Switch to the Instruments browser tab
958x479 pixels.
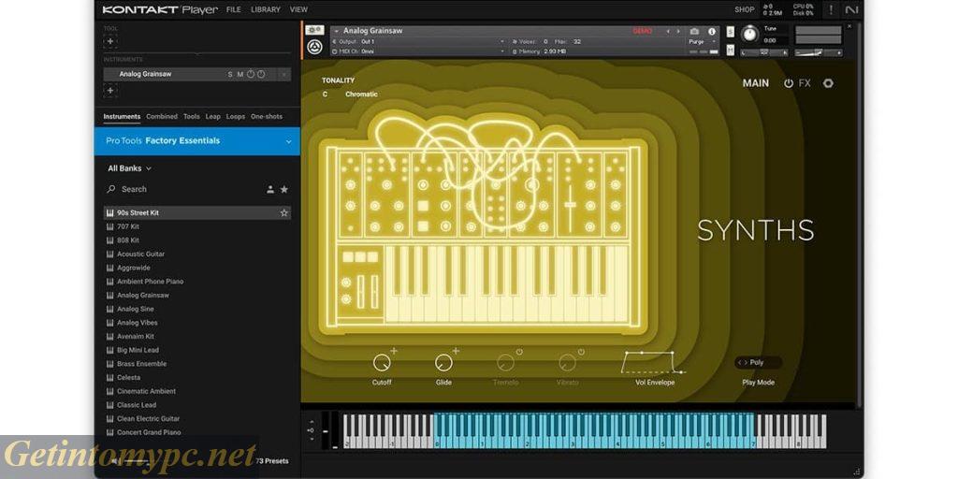pyautogui.click(x=122, y=116)
